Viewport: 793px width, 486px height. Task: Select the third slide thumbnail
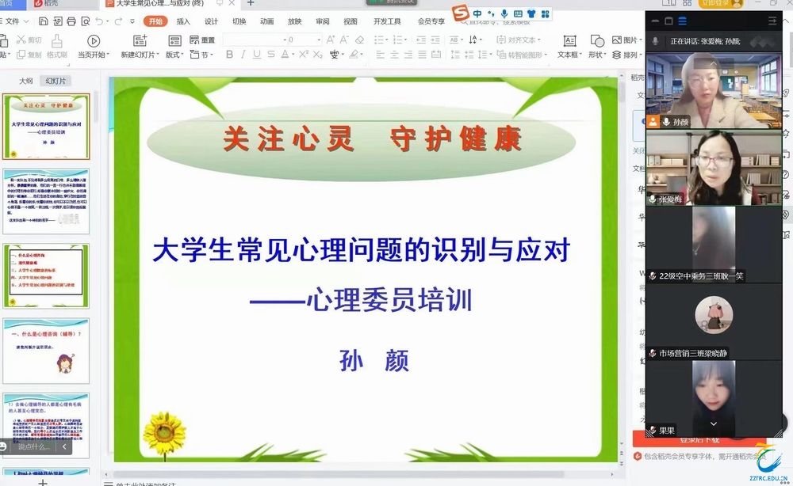pyautogui.click(x=46, y=274)
